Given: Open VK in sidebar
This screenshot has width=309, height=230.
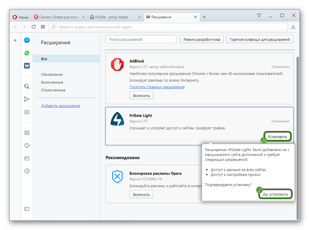Looking at the screenshot, I should coord(27,66).
